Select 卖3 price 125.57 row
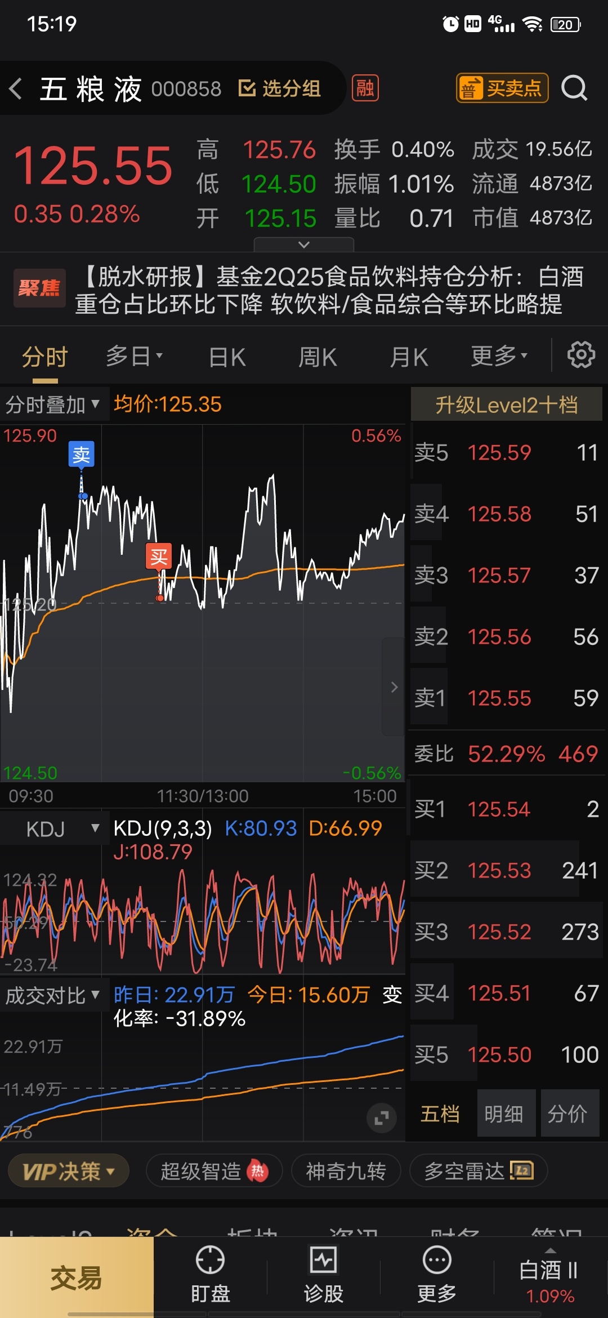608x1318 pixels. click(x=507, y=576)
